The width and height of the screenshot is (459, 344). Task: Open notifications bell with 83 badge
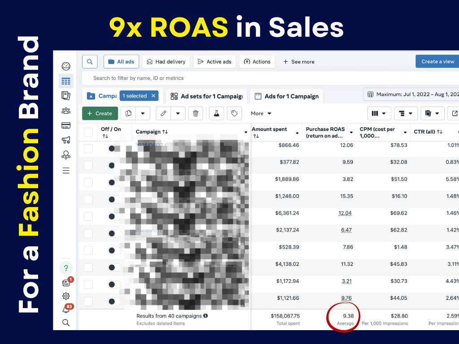(x=66, y=310)
